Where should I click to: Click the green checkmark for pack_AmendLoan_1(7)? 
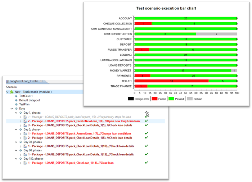(146, 133)
